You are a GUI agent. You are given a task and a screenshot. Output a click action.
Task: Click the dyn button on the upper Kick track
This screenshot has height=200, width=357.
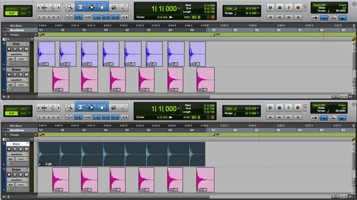(x=10, y=59)
